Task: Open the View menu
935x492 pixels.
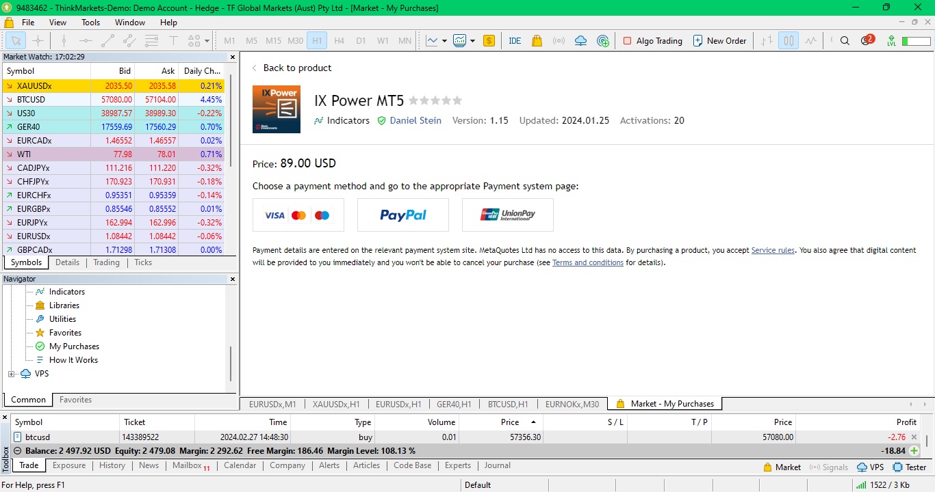Action: click(58, 23)
